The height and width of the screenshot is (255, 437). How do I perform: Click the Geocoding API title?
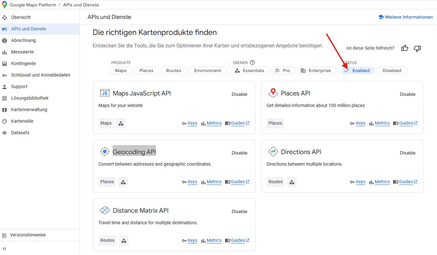coord(134,152)
